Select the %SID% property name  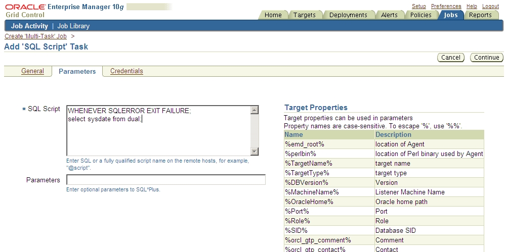296,230
